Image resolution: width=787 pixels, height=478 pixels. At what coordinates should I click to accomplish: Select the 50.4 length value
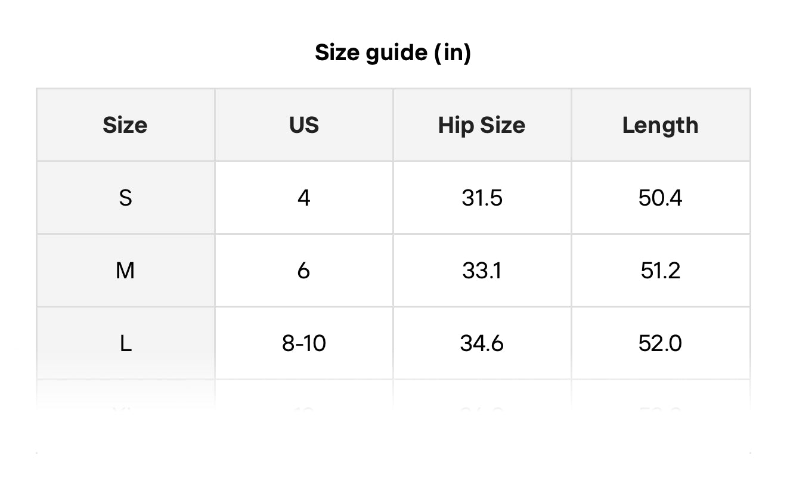point(660,197)
